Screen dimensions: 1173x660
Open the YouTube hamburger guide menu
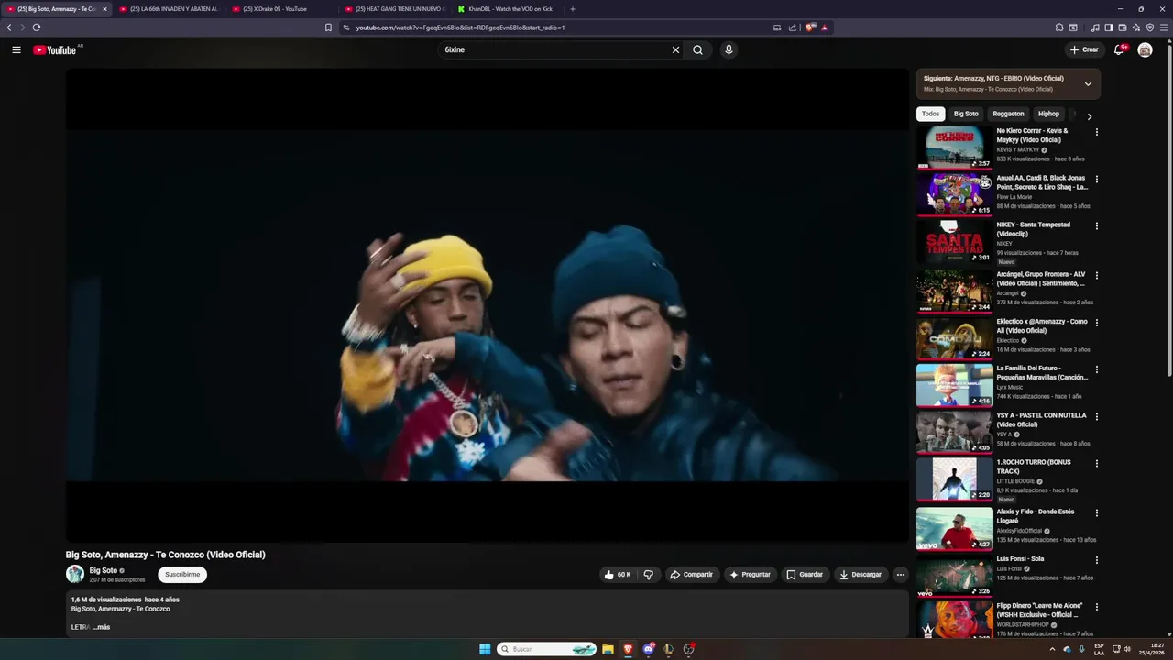(16, 49)
